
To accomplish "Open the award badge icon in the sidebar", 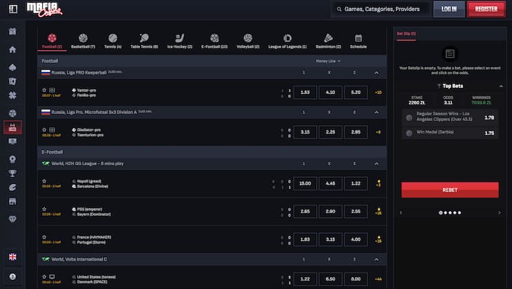I will [12, 159].
